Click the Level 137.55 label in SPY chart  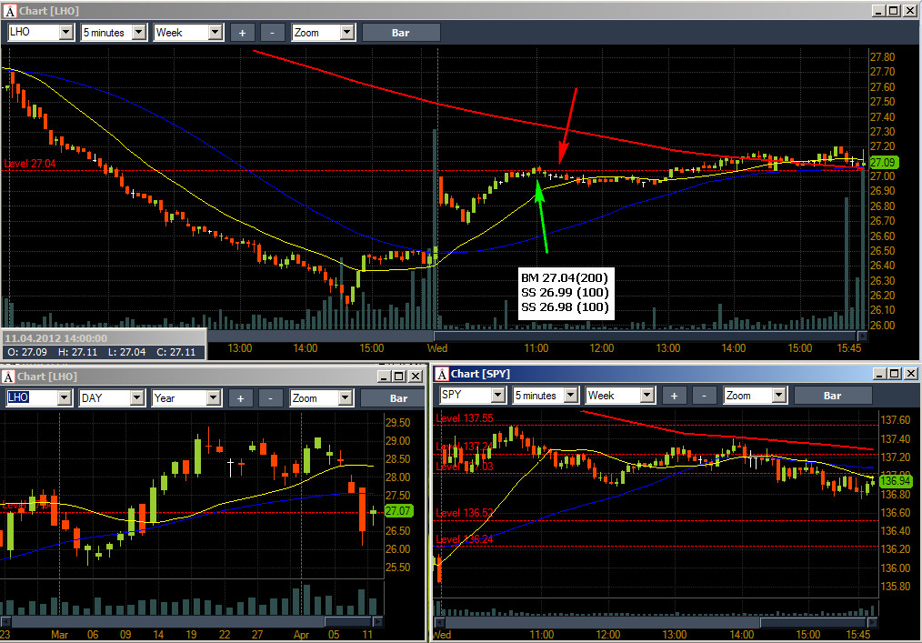(x=465, y=418)
